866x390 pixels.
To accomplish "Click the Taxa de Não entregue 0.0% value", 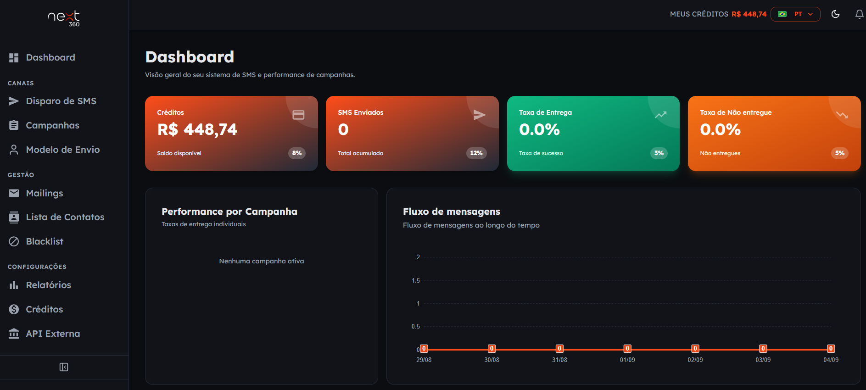I will (x=721, y=130).
